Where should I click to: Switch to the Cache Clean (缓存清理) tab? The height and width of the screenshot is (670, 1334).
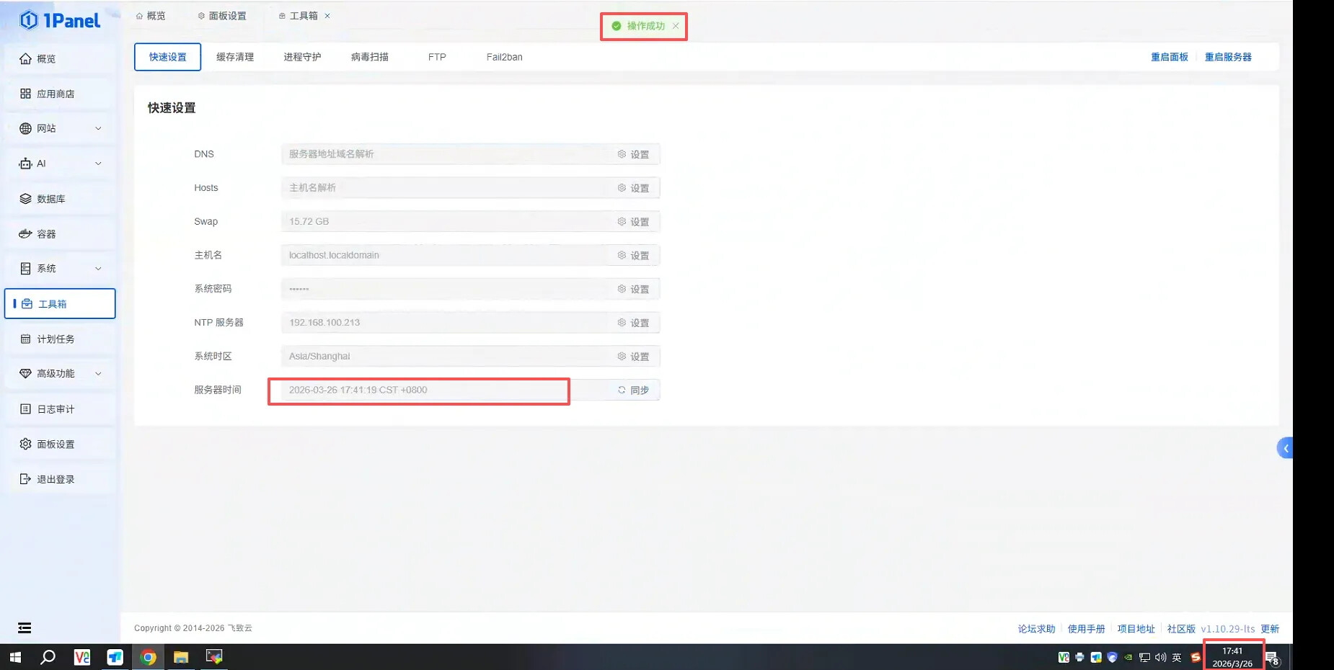click(x=235, y=57)
